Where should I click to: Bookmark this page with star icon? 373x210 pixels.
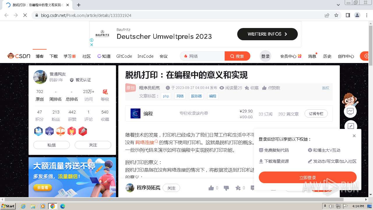pos(336,15)
